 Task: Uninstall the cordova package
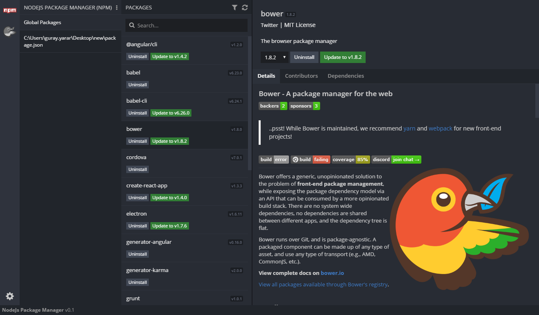[137, 169]
